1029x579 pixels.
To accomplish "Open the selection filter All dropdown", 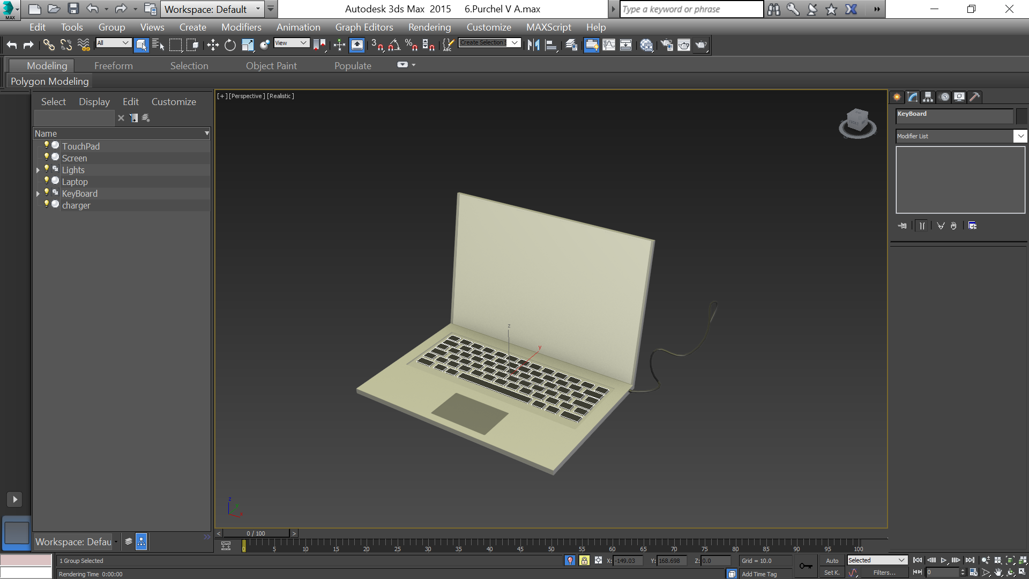I will coord(114,43).
